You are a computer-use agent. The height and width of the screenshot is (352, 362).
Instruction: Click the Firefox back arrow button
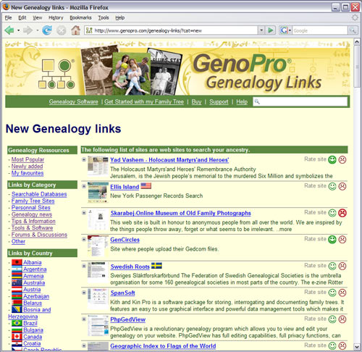pyautogui.click(x=9, y=30)
